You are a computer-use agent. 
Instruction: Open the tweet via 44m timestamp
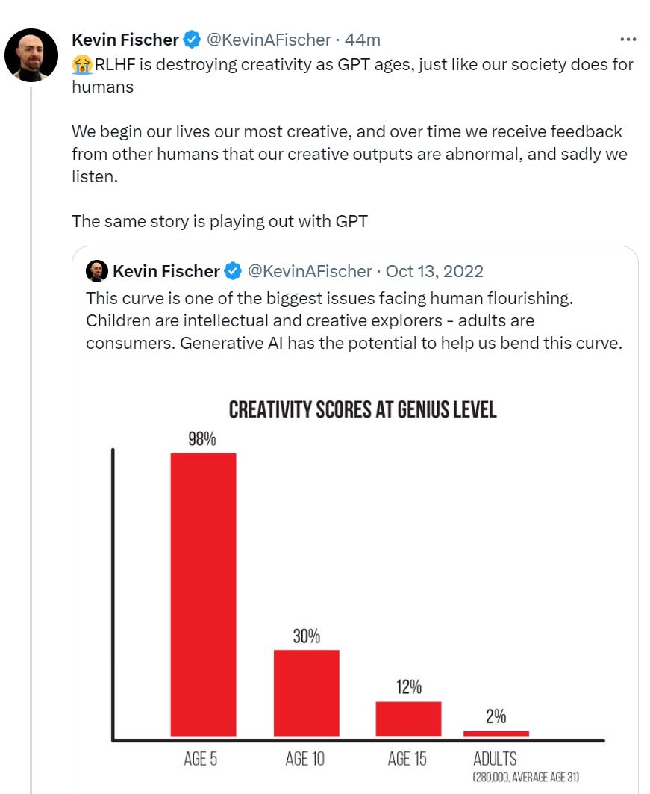[363, 40]
